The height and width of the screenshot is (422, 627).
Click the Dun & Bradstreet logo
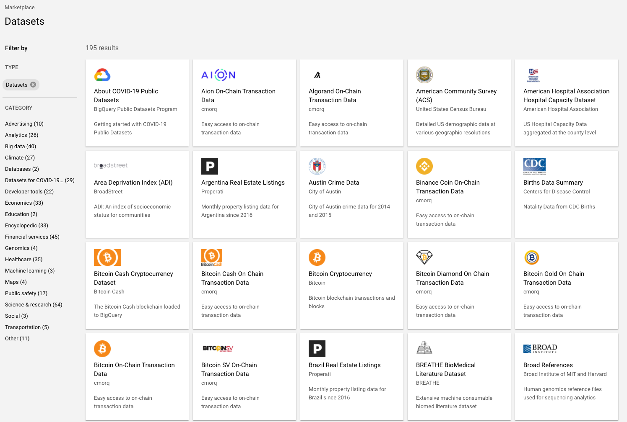[x=111, y=166]
